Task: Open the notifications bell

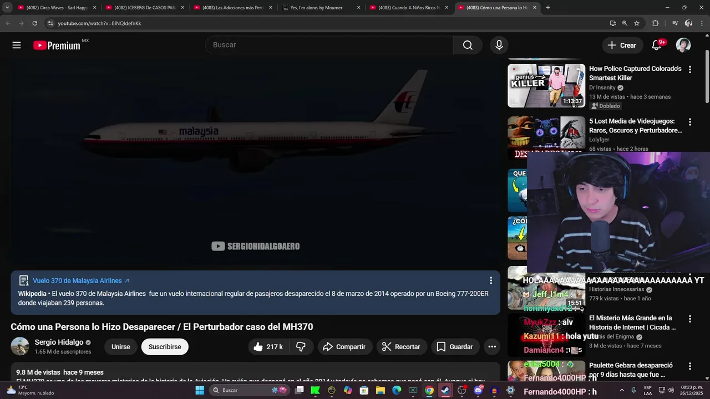Action: (x=657, y=45)
